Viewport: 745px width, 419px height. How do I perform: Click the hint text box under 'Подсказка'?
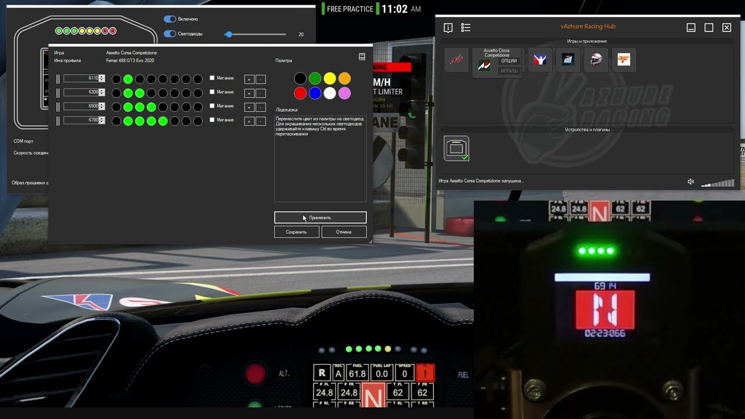[x=320, y=158]
